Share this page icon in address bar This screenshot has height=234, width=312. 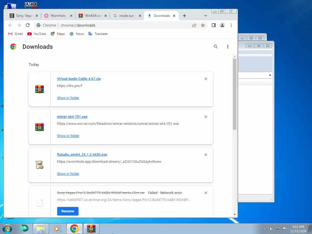click(194, 25)
